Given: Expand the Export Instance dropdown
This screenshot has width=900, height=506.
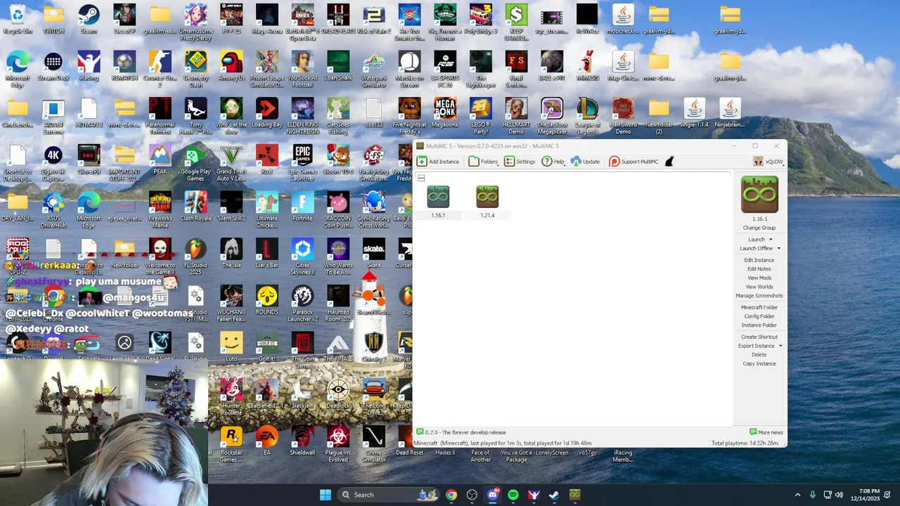Looking at the screenshot, I should [x=780, y=346].
